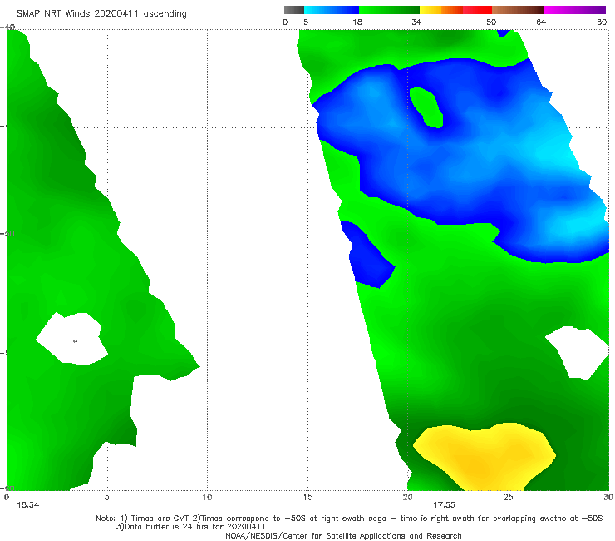The height and width of the screenshot is (541, 615).
Task: Click the colorbar label "34"
Action: (x=416, y=22)
